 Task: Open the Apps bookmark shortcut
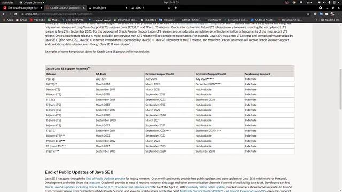[7, 20]
